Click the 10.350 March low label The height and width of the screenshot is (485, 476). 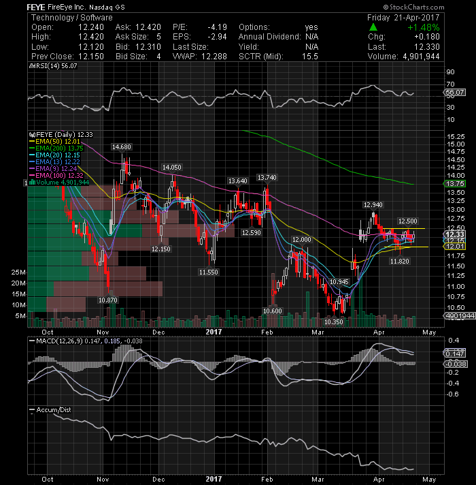coord(334,322)
